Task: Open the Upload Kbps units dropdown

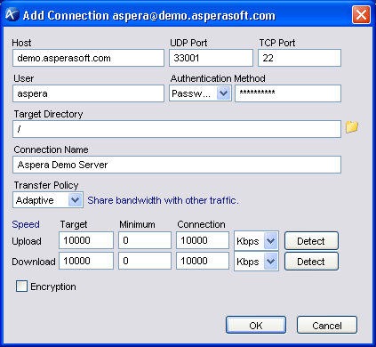Action: click(x=256, y=241)
